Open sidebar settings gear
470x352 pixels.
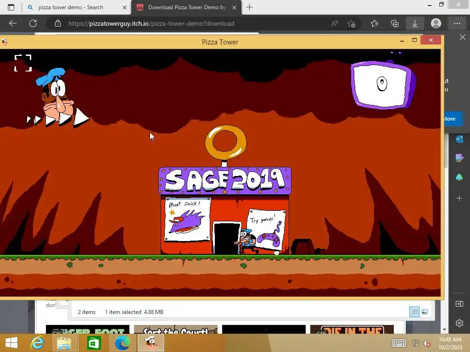(x=459, y=323)
